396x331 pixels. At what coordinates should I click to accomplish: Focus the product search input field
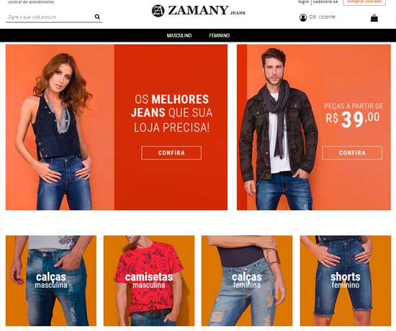tap(50, 17)
